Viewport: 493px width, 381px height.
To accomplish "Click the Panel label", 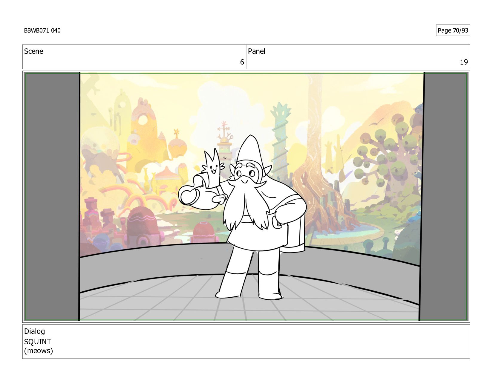I will point(256,51).
